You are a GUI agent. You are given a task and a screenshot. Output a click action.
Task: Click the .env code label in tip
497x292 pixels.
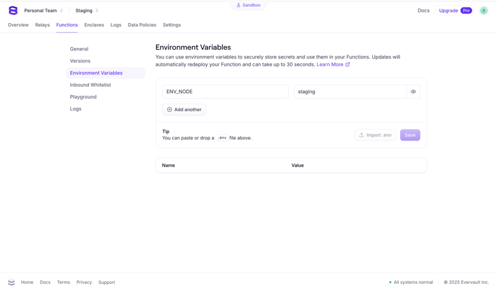click(222, 138)
